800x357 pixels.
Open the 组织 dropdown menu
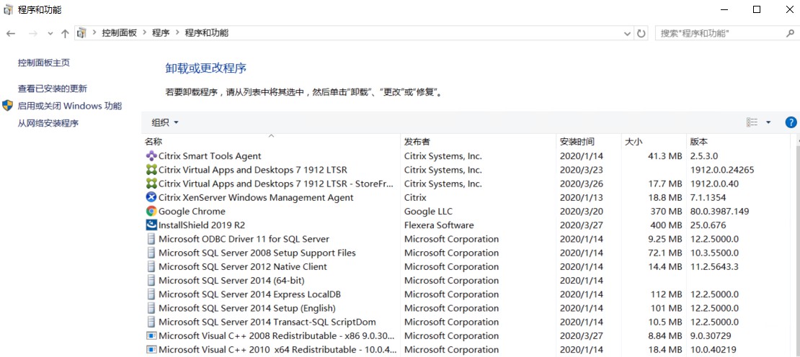coord(165,122)
